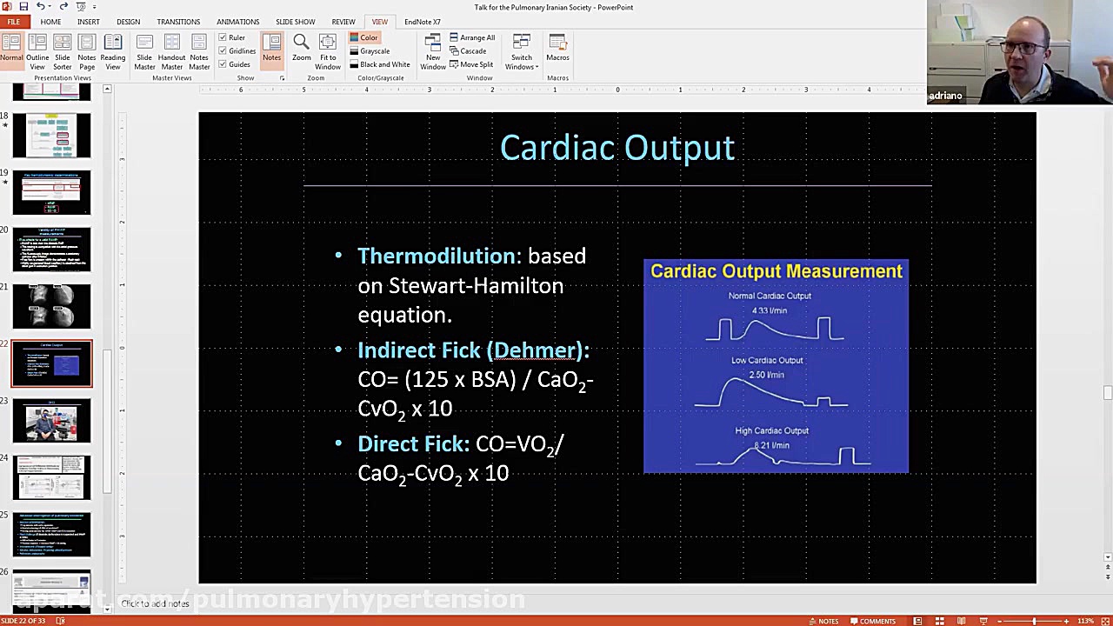Switch to Reading View from ribbon

[x=112, y=52]
